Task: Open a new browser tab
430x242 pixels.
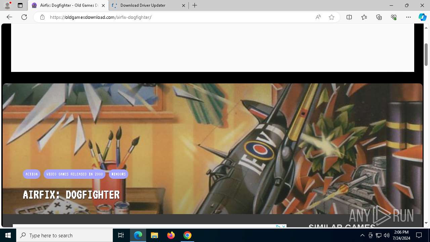Action: click(195, 5)
